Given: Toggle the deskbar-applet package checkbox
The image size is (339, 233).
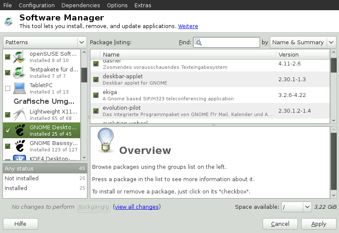Looking at the screenshot, I should tap(96, 80).
